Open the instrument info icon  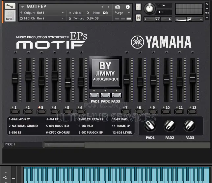(127, 7)
